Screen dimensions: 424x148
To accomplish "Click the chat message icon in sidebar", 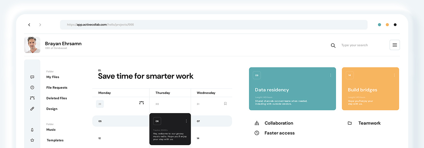I will [32, 77].
